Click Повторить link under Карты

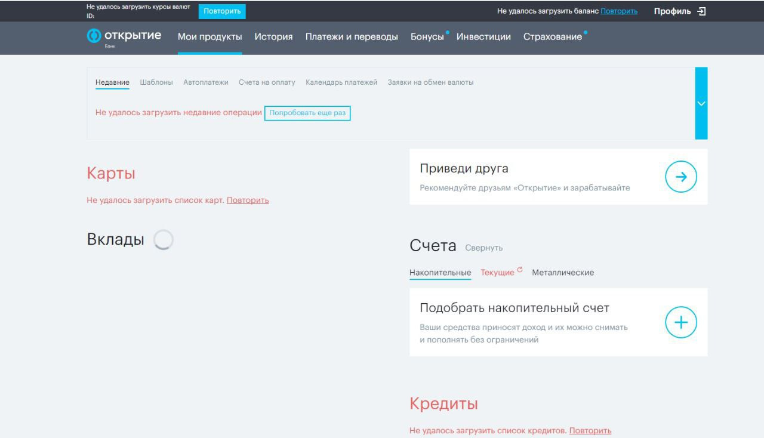point(248,201)
